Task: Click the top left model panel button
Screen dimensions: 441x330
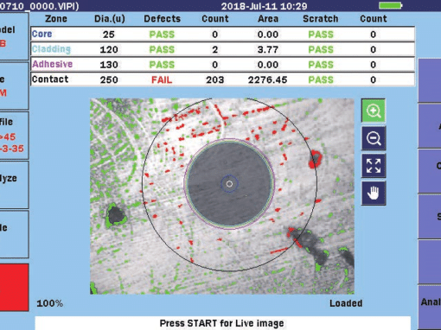Action: click(14, 36)
